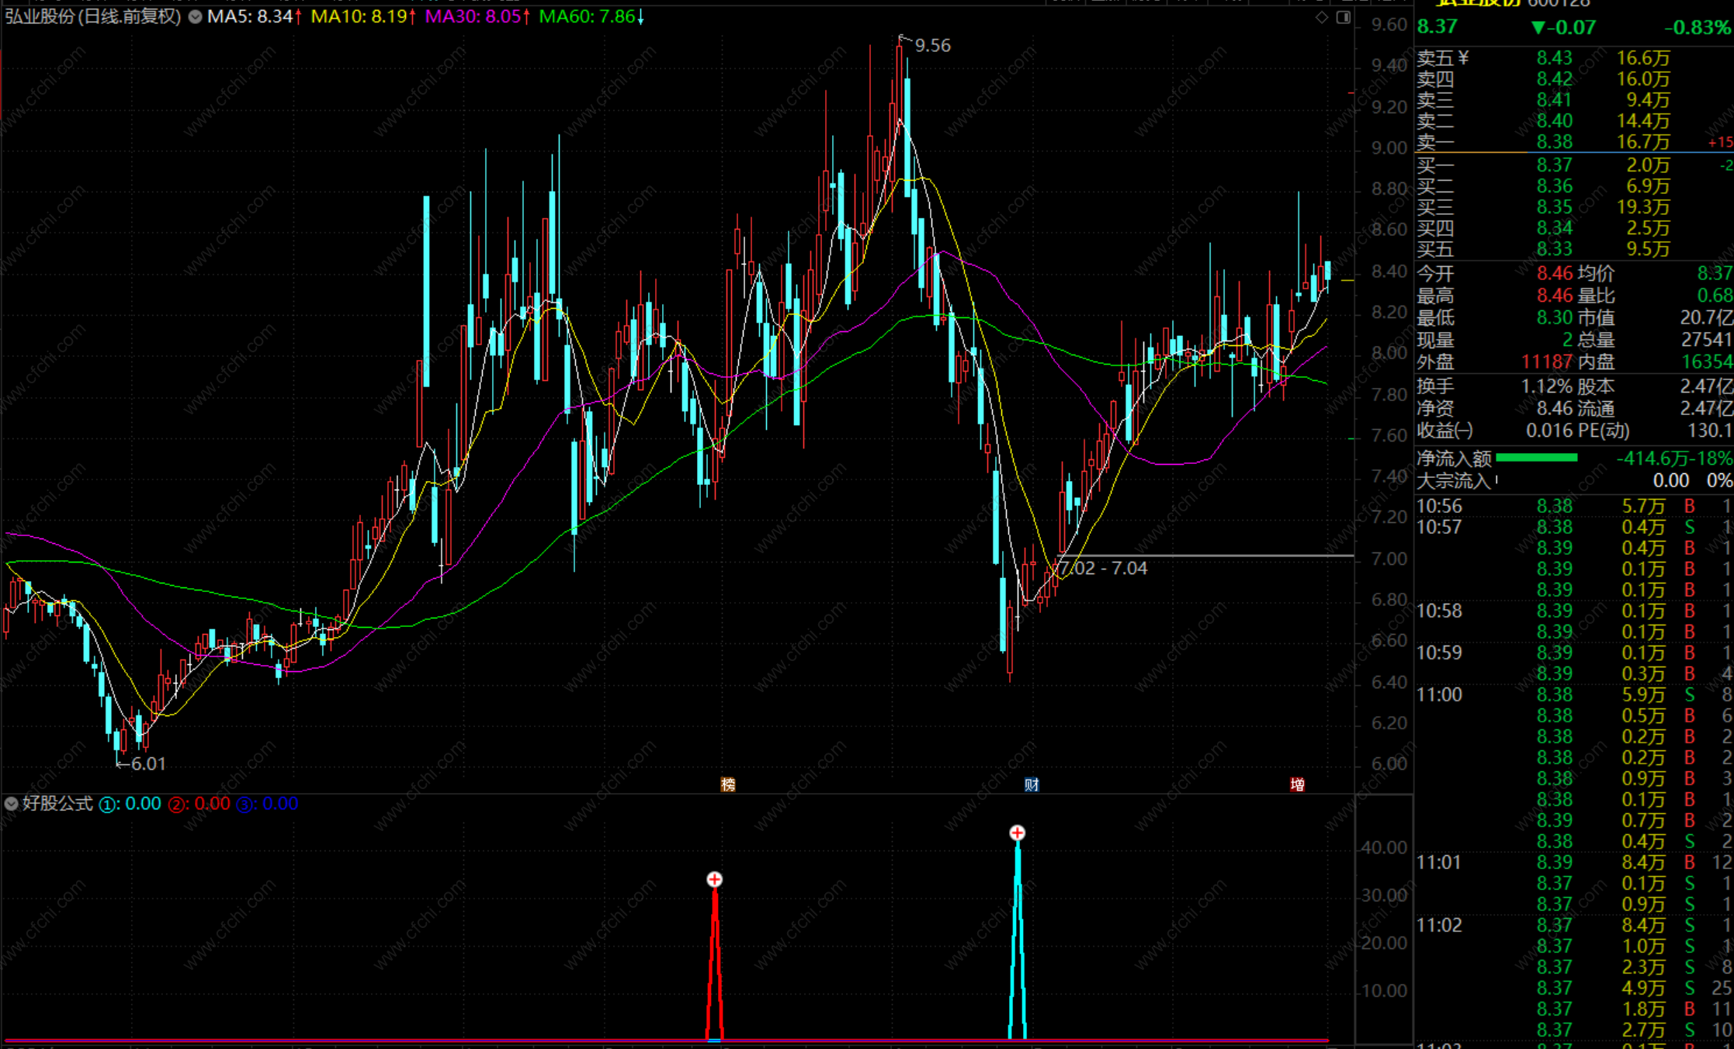Click the 净流入额 green bar
Viewport: 1734px width, 1049px height.
coord(1536,458)
